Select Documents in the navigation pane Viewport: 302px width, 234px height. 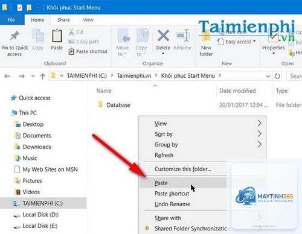pyautogui.click(x=37, y=136)
